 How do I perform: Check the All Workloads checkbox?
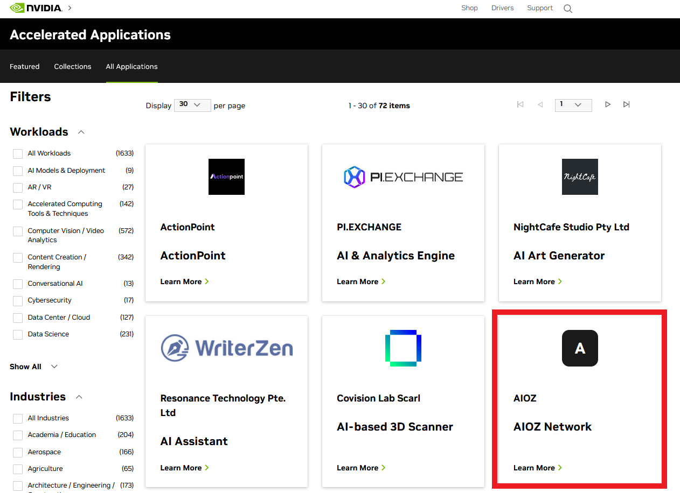click(x=18, y=154)
